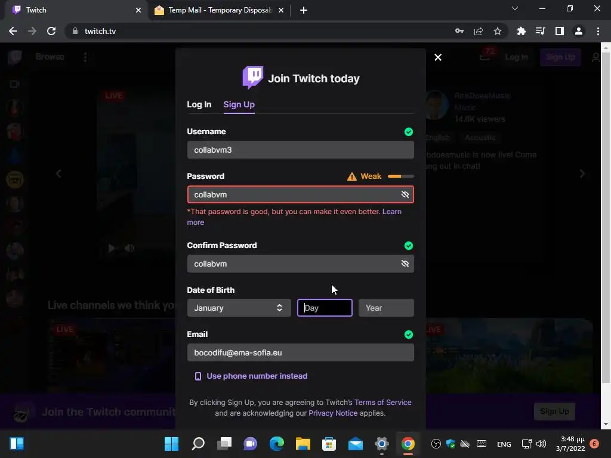Image resolution: width=611 pixels, height=458 pixels.
Task: Click the Year of birth field
Action: [386, 308]
